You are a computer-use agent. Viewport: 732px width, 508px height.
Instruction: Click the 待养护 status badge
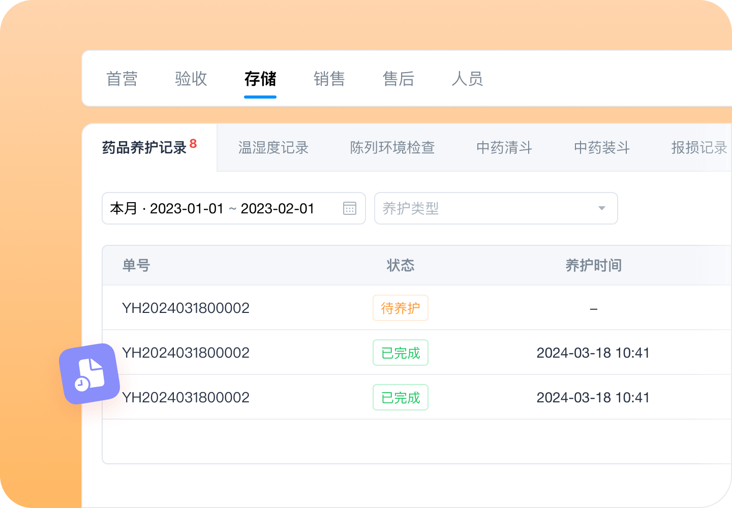click(400, 308)
